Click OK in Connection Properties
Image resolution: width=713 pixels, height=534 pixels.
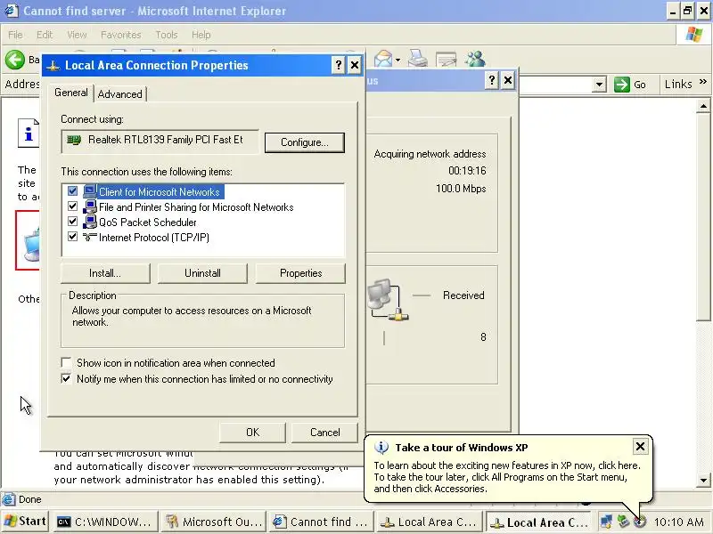[x=252, y=433]
